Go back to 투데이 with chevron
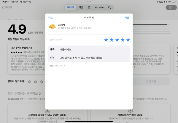Image resolution: width=178 pixels, height=123 pixels. [7, 7]
